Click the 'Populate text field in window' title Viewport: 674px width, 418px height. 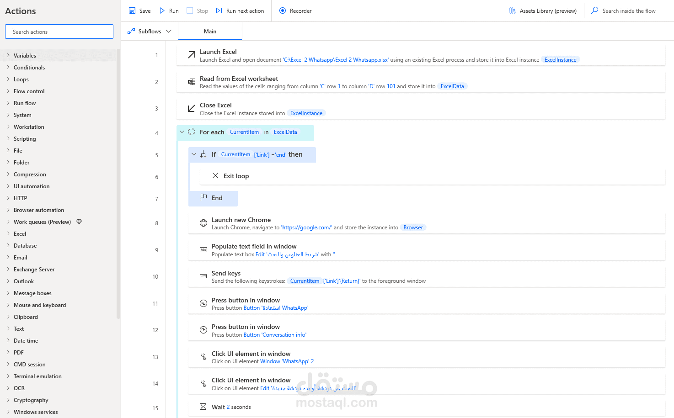coord(254,246)
